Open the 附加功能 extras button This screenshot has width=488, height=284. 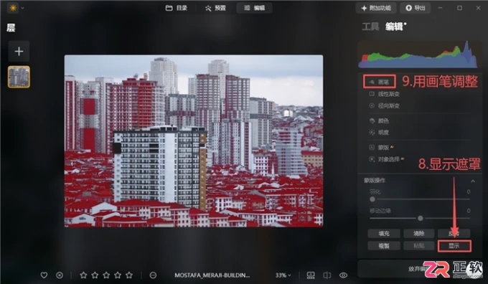point(376,8)
